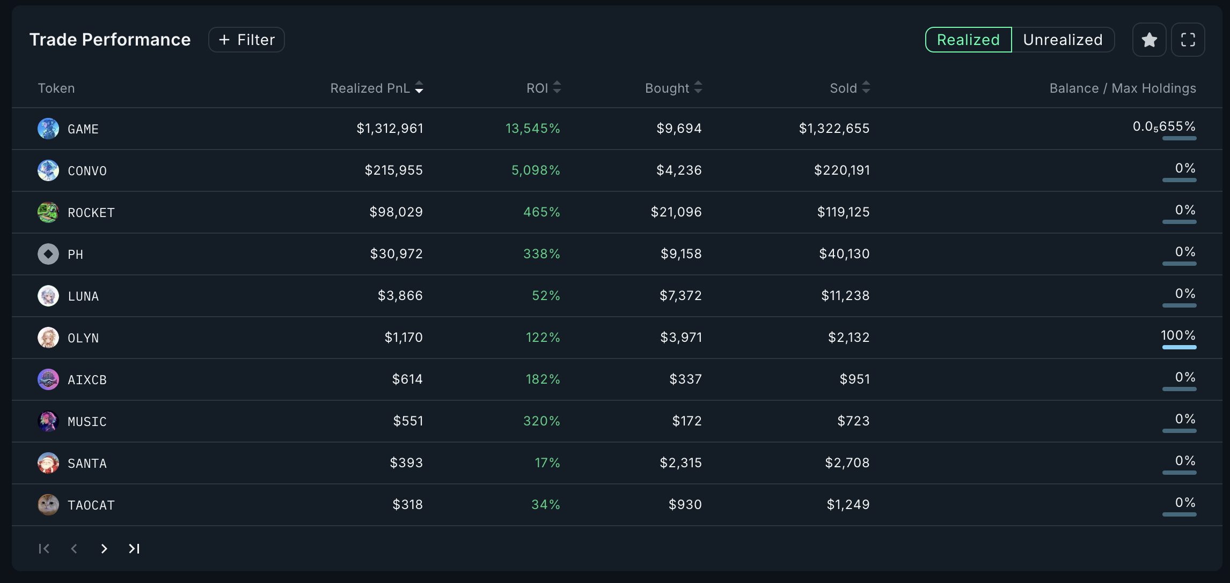Click the CONVO token avatar icon
Screen dimensions: 1230x583
coord(48,170)
